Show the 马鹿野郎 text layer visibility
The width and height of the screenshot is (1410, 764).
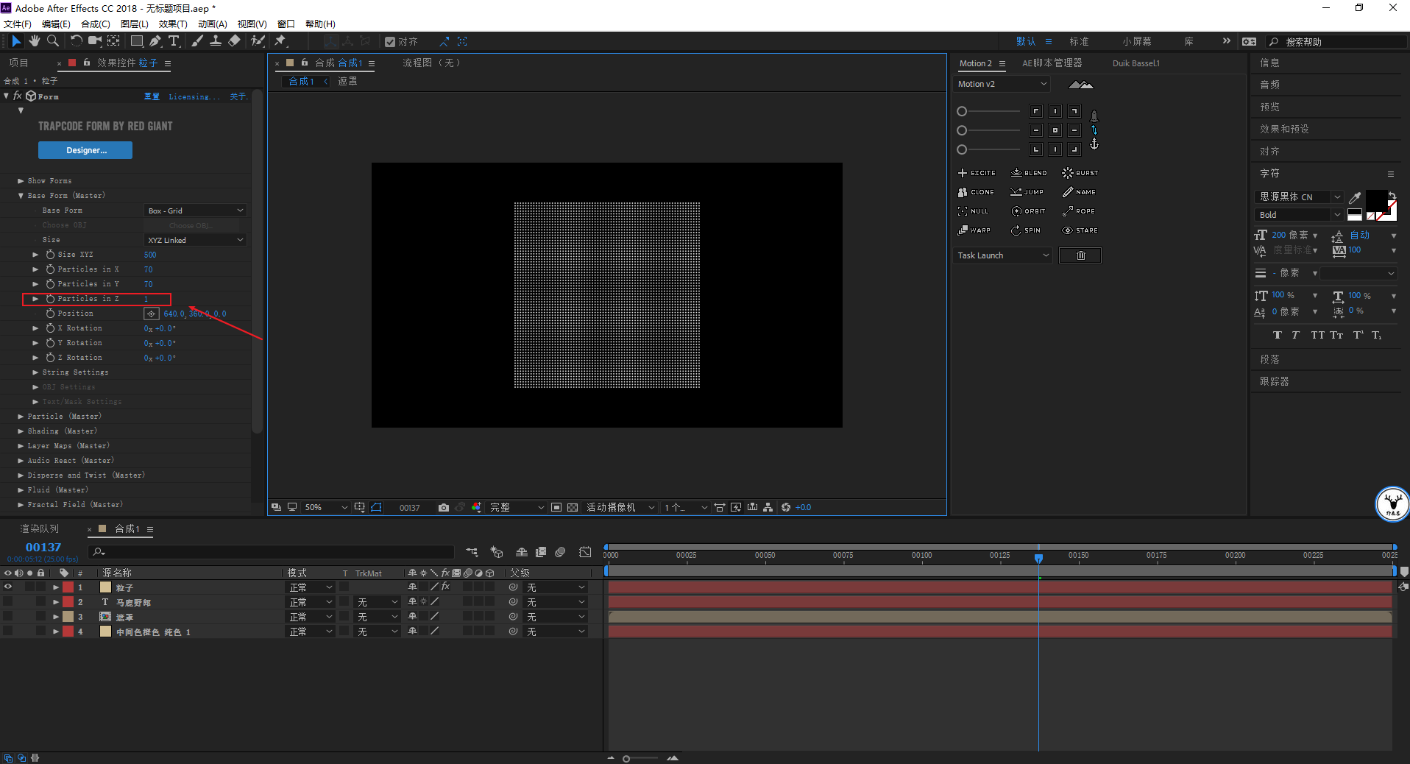8,602
